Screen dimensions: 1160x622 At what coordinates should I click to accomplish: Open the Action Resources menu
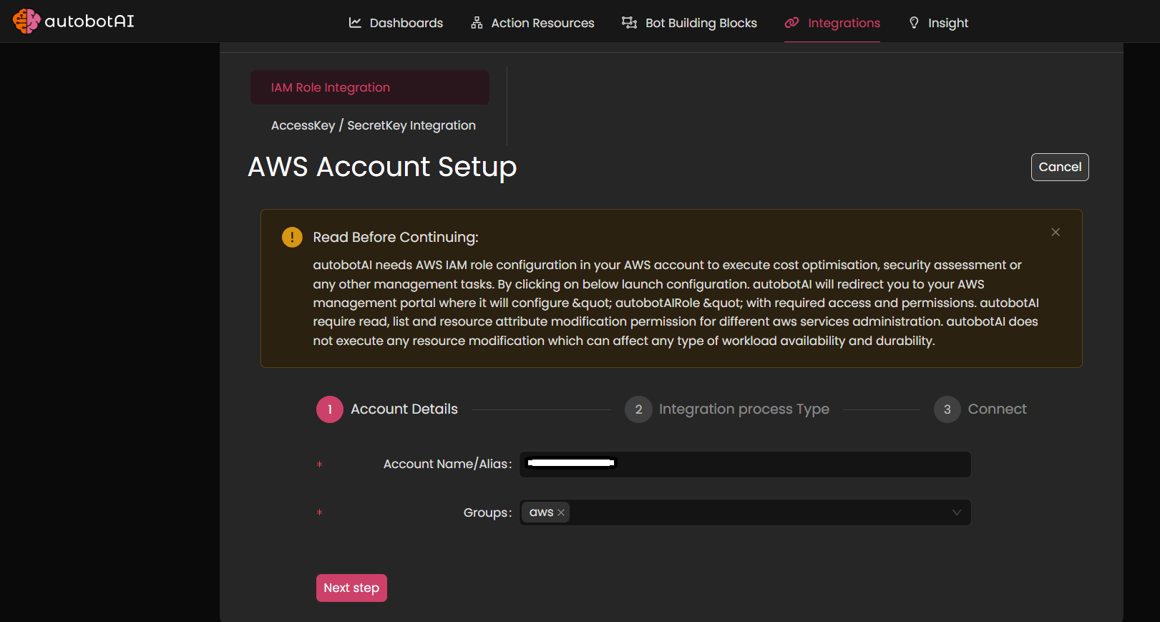tap(532, 23)
